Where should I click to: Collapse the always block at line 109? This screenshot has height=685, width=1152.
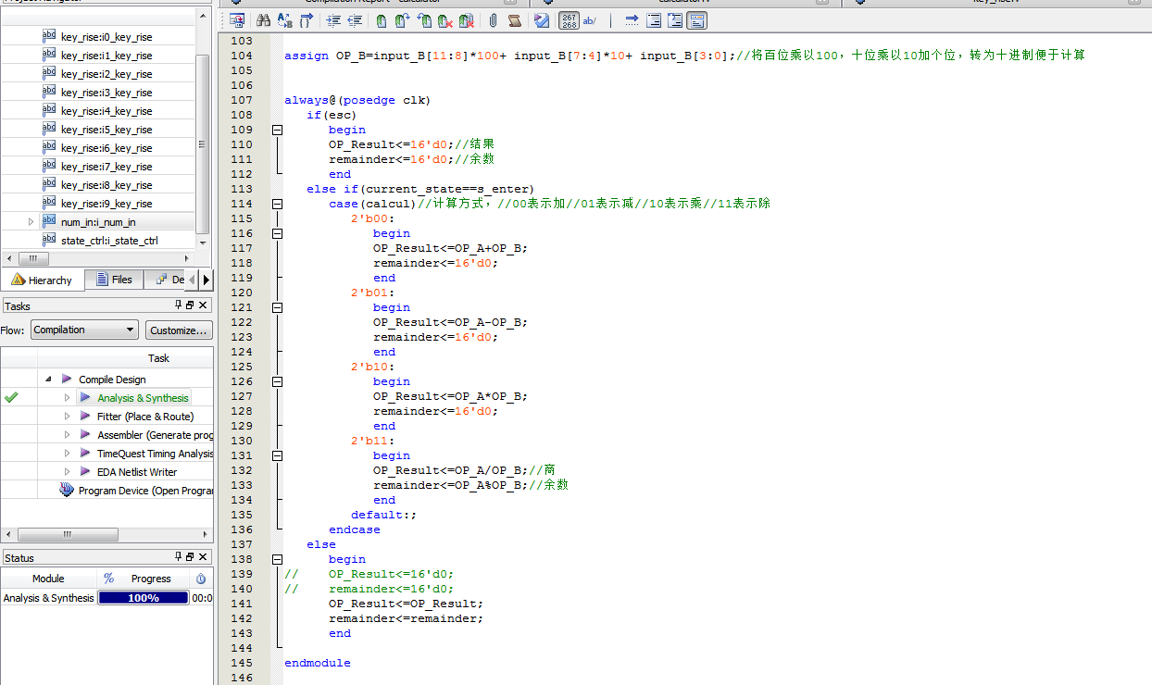(277, 130)
